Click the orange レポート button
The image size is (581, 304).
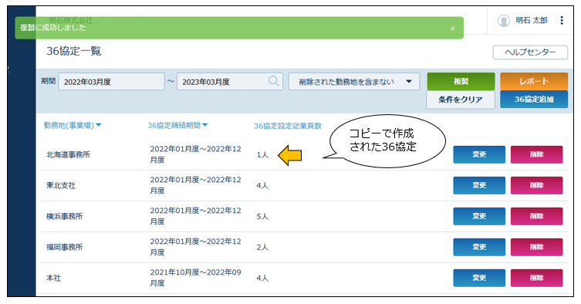tap(534, 82)
